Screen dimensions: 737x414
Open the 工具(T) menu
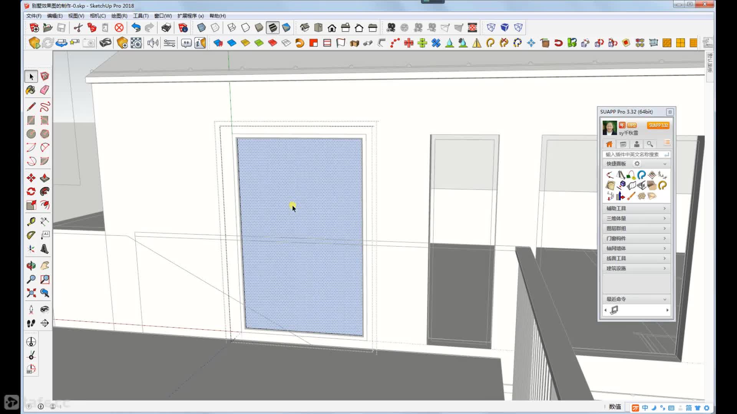(x=141, y=16)
